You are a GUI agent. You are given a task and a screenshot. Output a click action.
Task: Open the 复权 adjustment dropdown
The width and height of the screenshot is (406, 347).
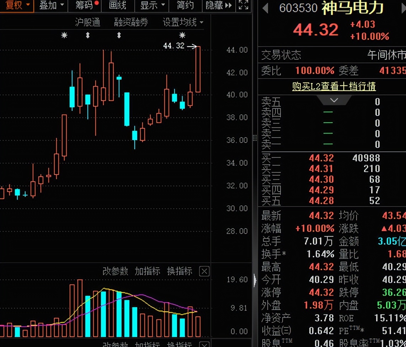coord(17,5)
